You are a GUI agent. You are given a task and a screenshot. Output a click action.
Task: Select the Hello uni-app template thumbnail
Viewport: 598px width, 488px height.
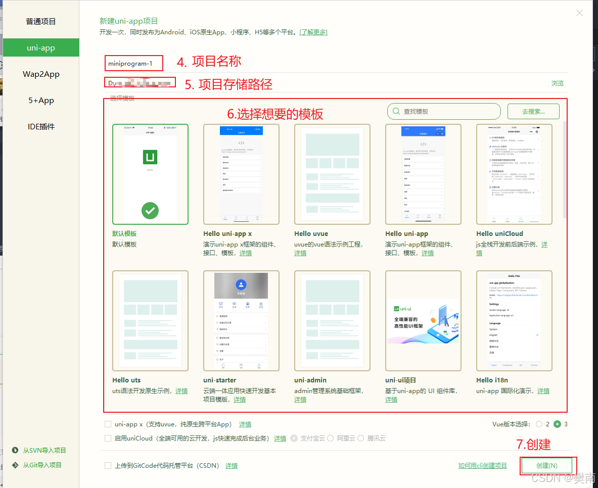click(423, 174)
